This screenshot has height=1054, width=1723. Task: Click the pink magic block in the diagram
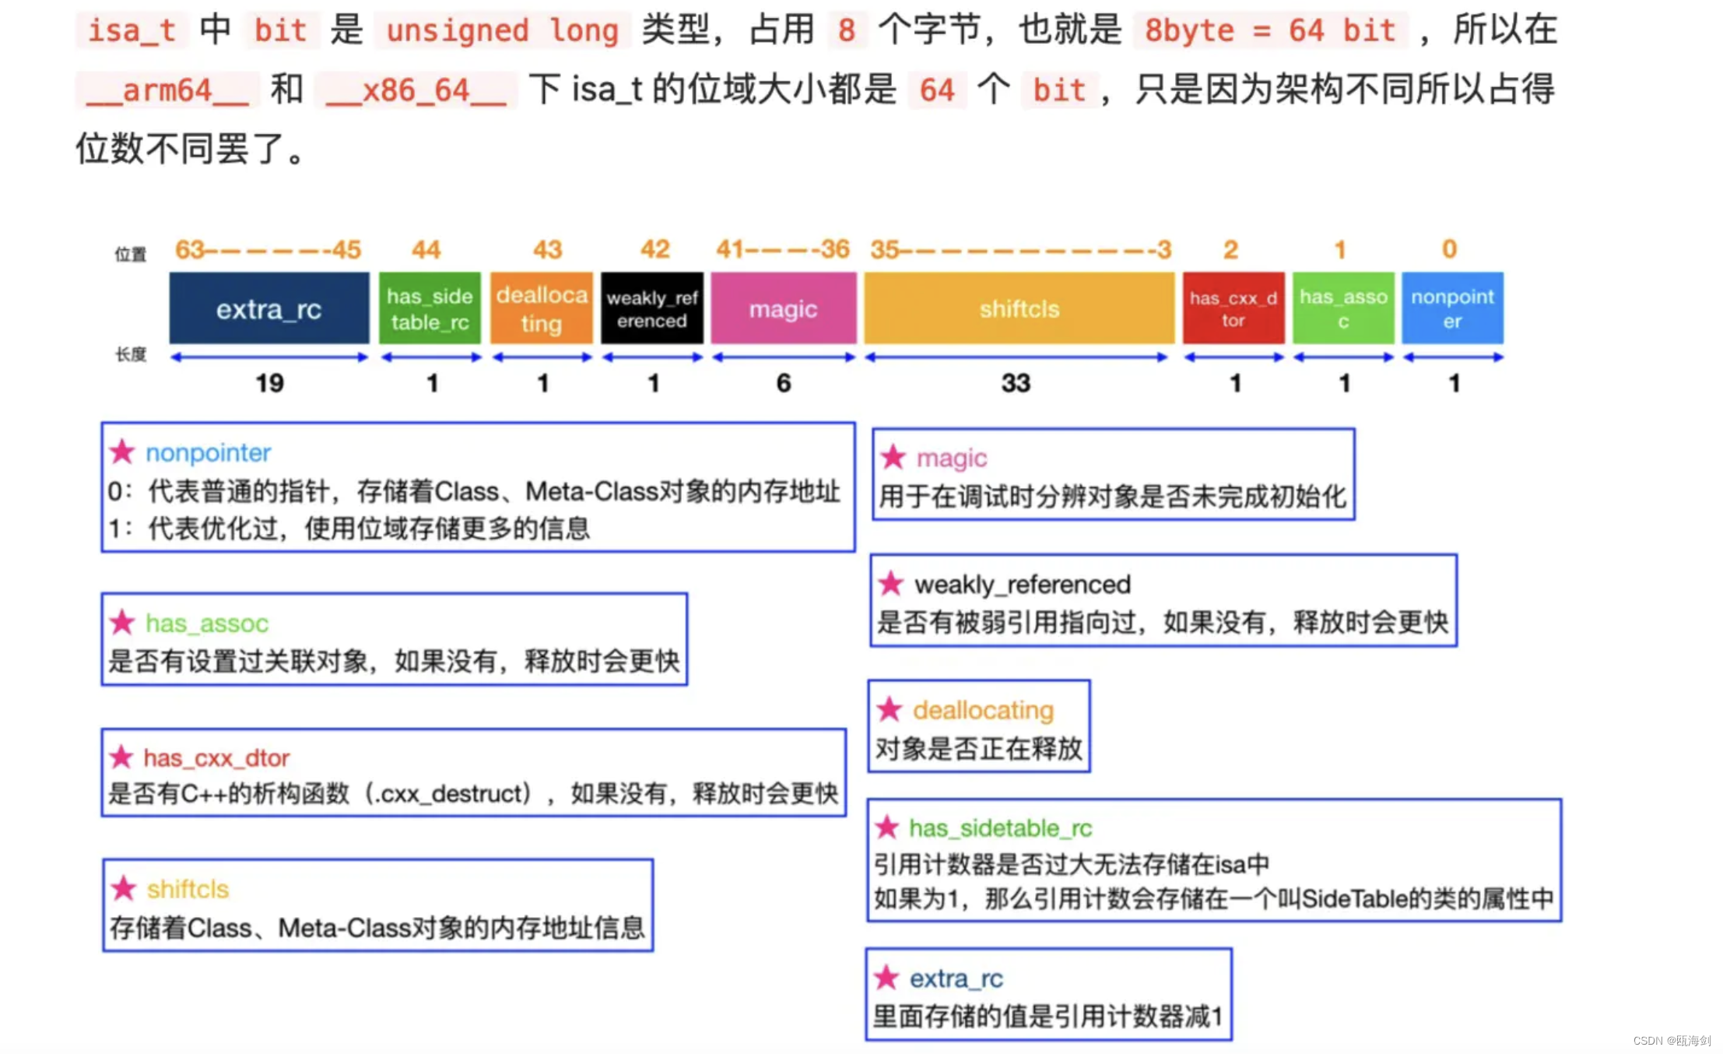[x=783, y=308]
